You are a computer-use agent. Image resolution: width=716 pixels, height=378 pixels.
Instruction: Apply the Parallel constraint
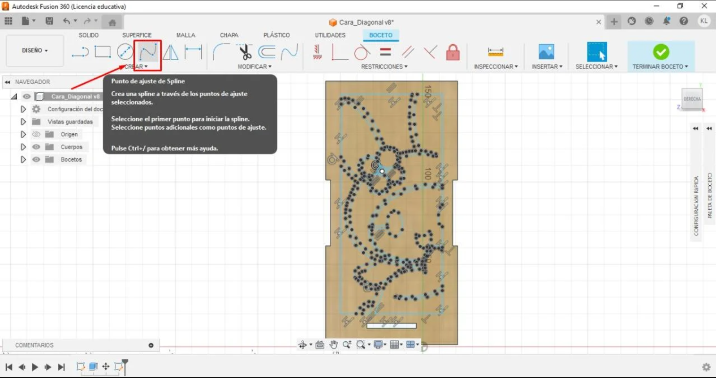click(x=408, y=52)
